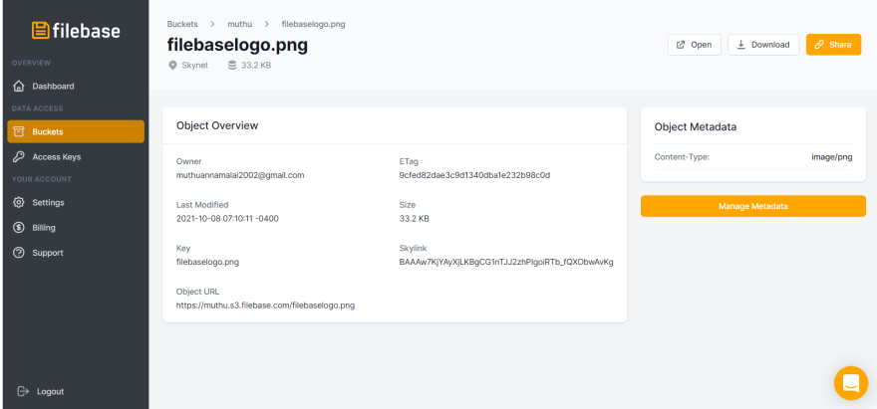This screenshot has width=877, height=409.
Task: Share the object
Action: coord(833,45)
